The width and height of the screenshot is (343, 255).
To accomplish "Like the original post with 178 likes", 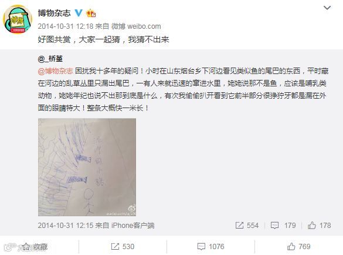I will pos(319,226).
